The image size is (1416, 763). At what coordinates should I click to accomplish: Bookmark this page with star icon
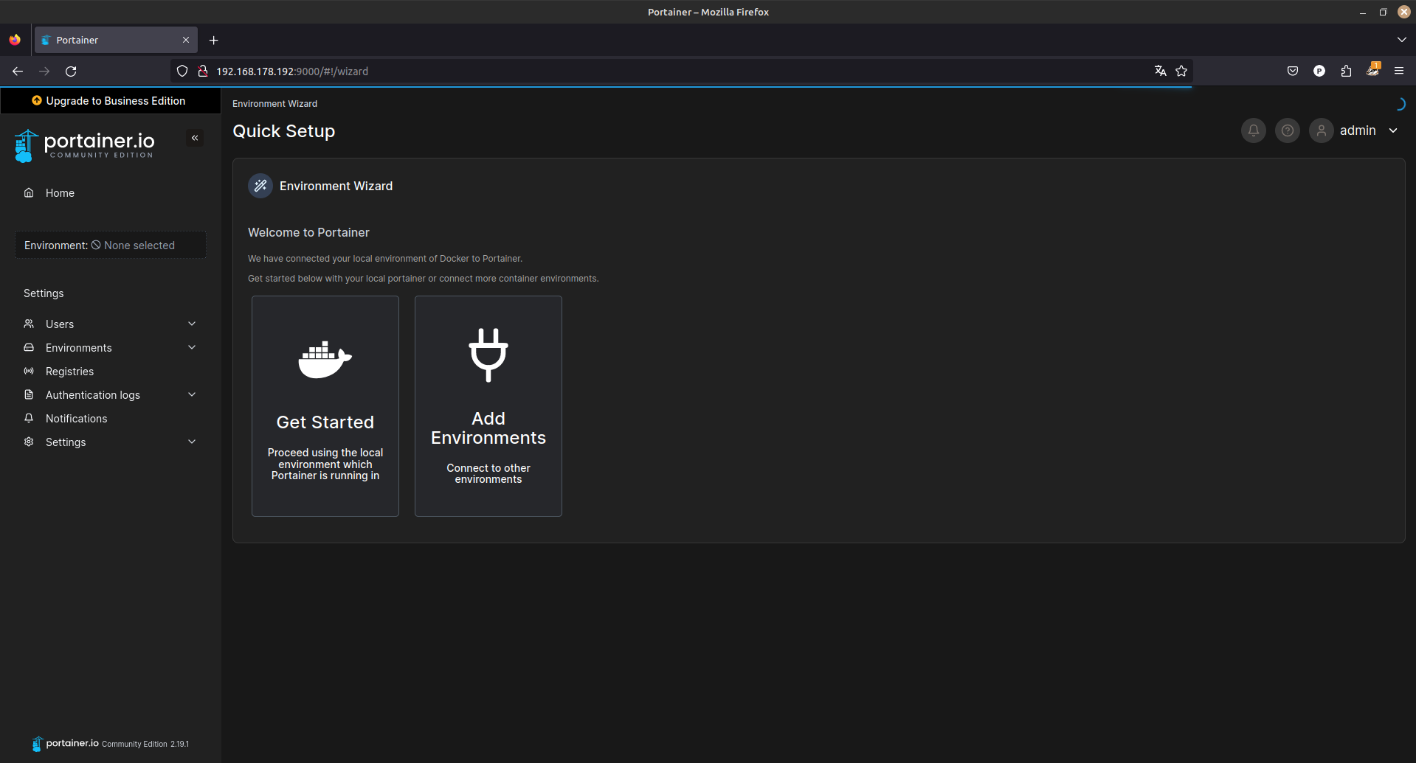[1181, 71]
